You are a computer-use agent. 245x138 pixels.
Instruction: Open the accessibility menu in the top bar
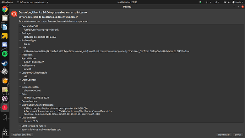tap(208, 2)
